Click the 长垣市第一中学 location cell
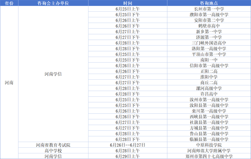 point(209,9)
